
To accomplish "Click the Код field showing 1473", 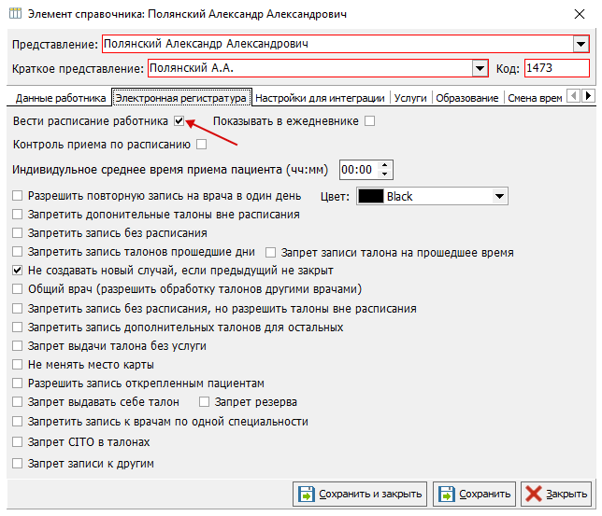I will tap(557, 68).
